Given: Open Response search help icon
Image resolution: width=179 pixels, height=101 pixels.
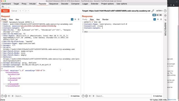Looking at the screenshot, I should point(83,96).
